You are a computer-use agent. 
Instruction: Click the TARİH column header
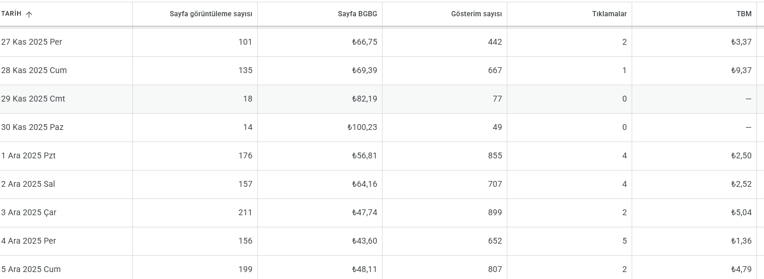11,14
